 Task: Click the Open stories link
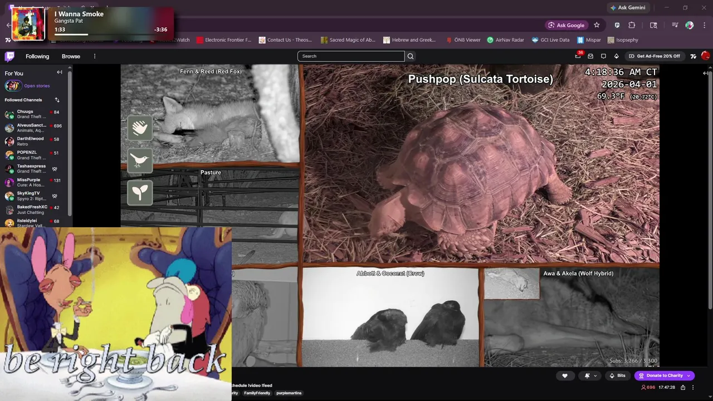point(37,86)
